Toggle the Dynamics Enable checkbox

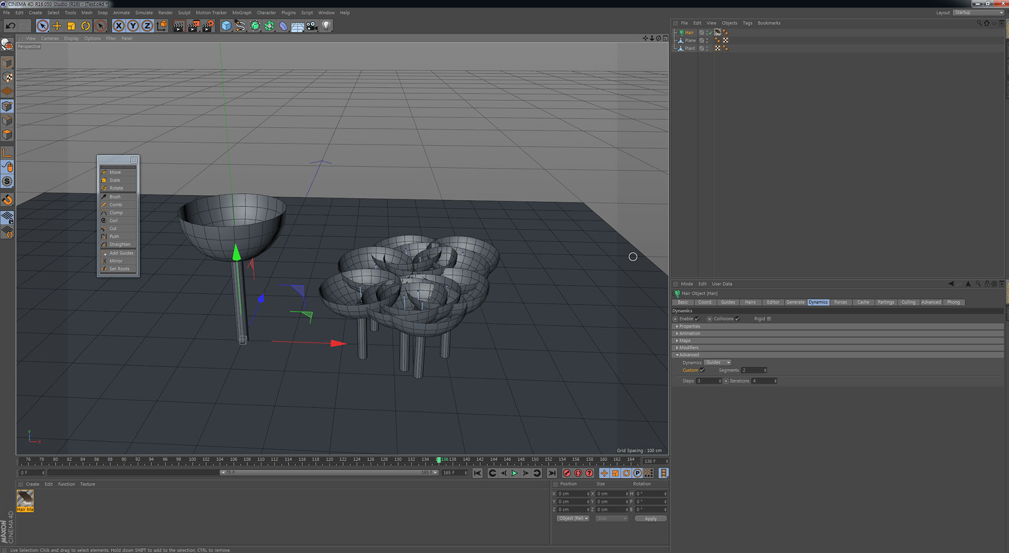pos(697,319)
